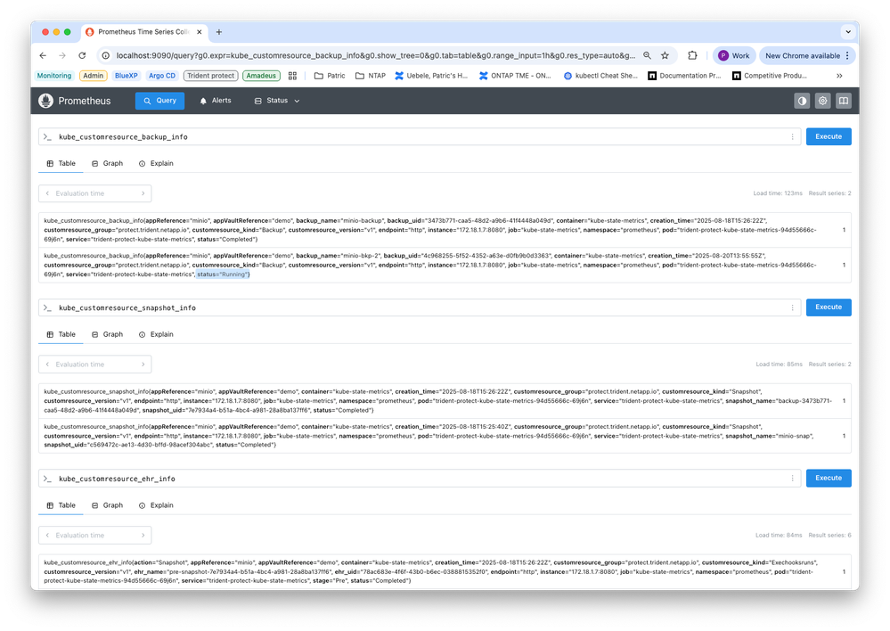The image size is (890, 631).
Task: Open the Query page in navbar
Action: tap(159, 101)
